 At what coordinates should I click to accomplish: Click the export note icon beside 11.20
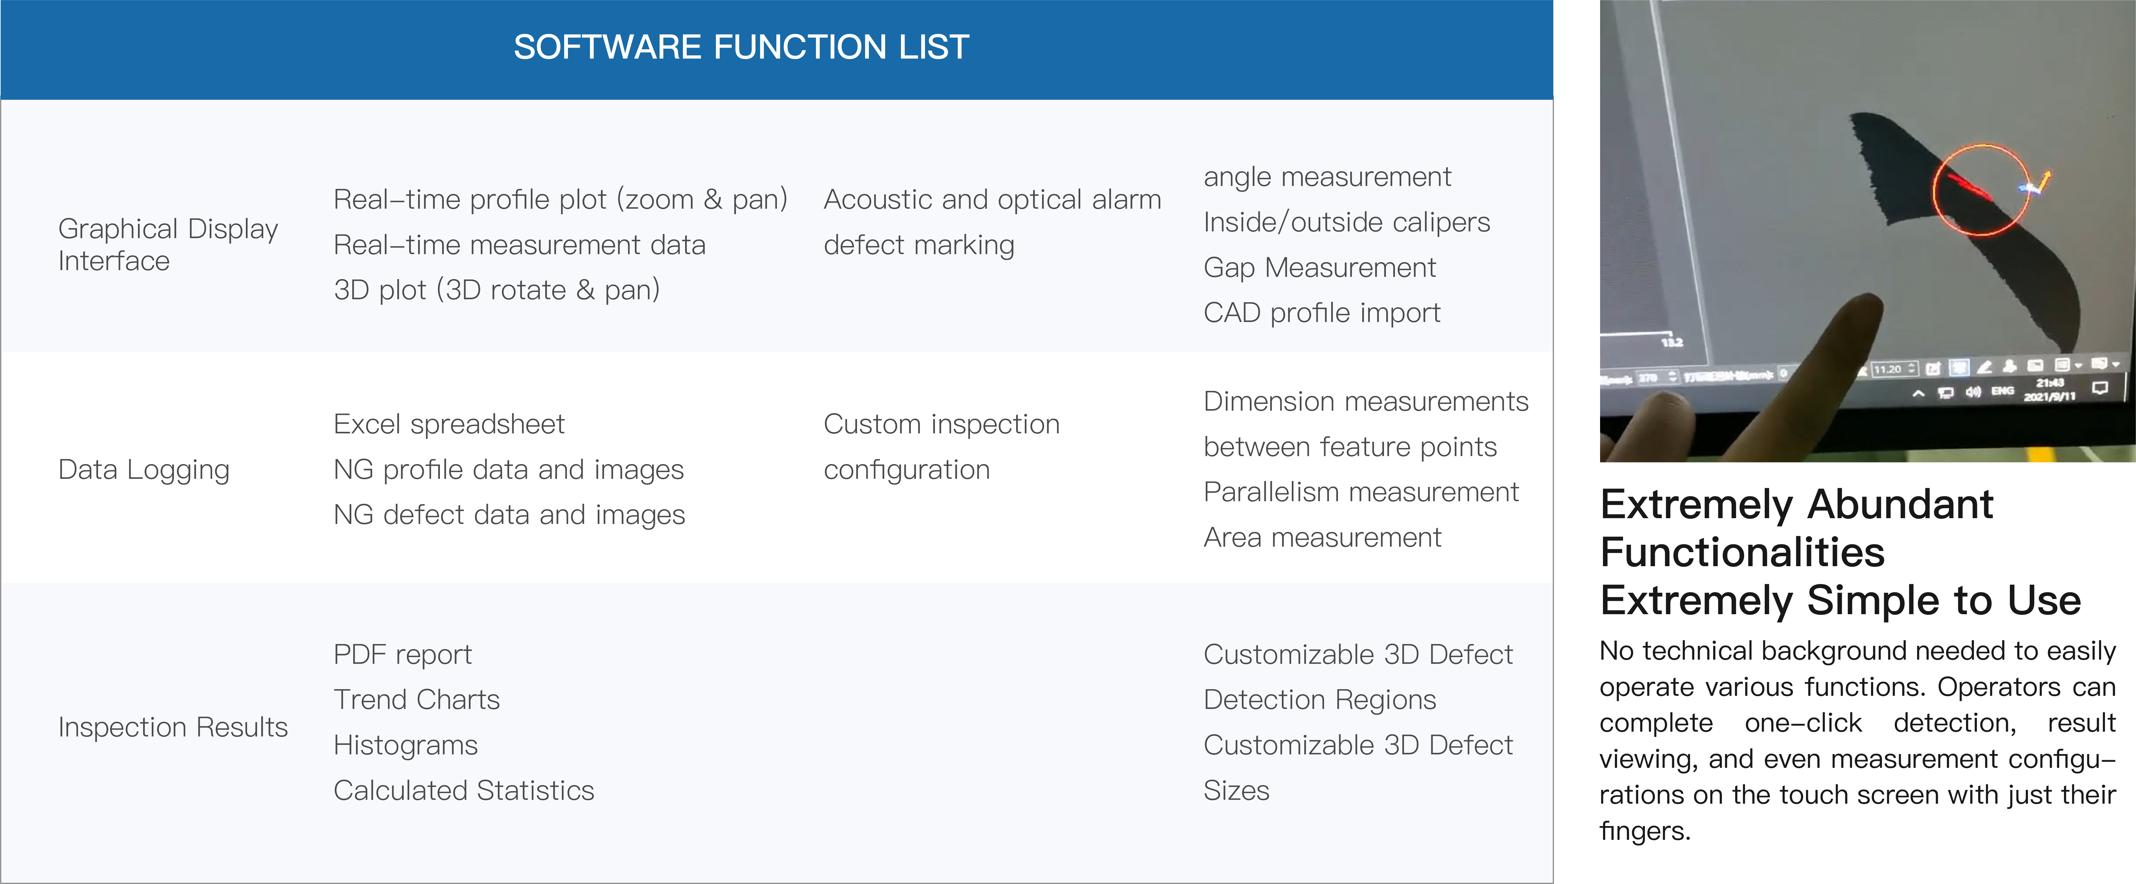pos(1933,368)
